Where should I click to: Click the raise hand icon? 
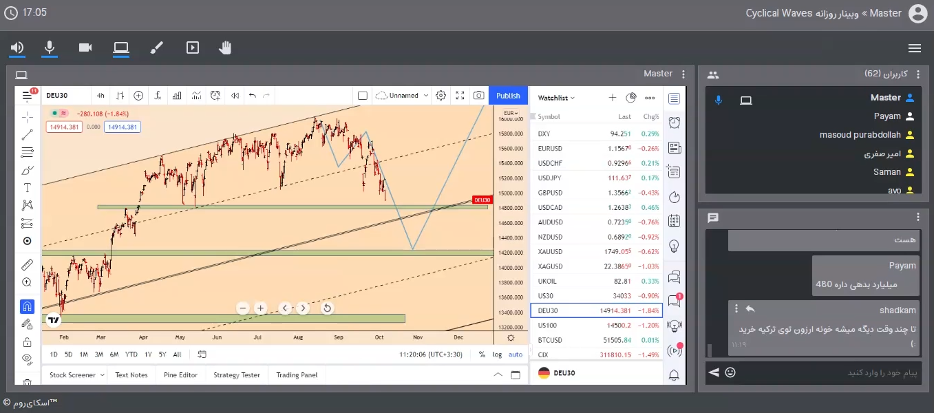[225, 47]
